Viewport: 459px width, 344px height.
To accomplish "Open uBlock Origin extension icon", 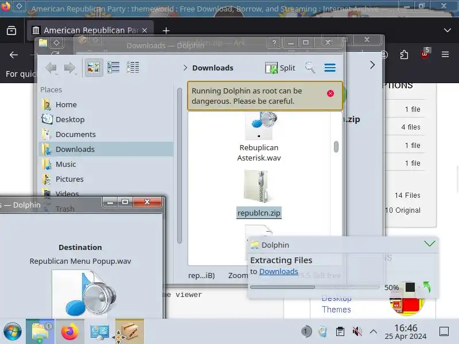I will pos(425,54).
